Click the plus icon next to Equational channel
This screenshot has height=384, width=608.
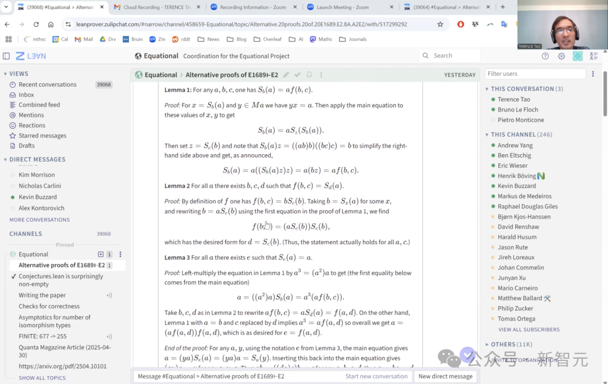tap(101, 254)
